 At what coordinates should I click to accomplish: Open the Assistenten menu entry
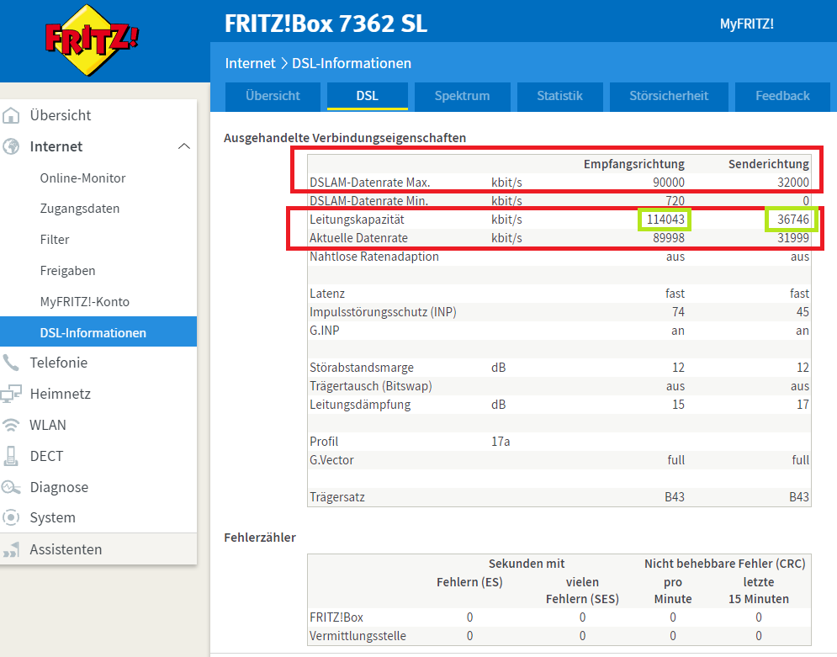click(66, 549)
